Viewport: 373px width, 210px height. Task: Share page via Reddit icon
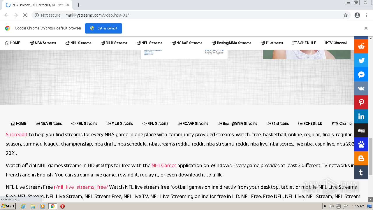pyautogui.click(x=361, y=46)
